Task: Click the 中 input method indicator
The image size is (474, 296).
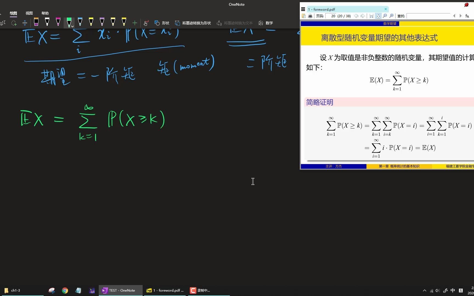Action: [453, 291]
